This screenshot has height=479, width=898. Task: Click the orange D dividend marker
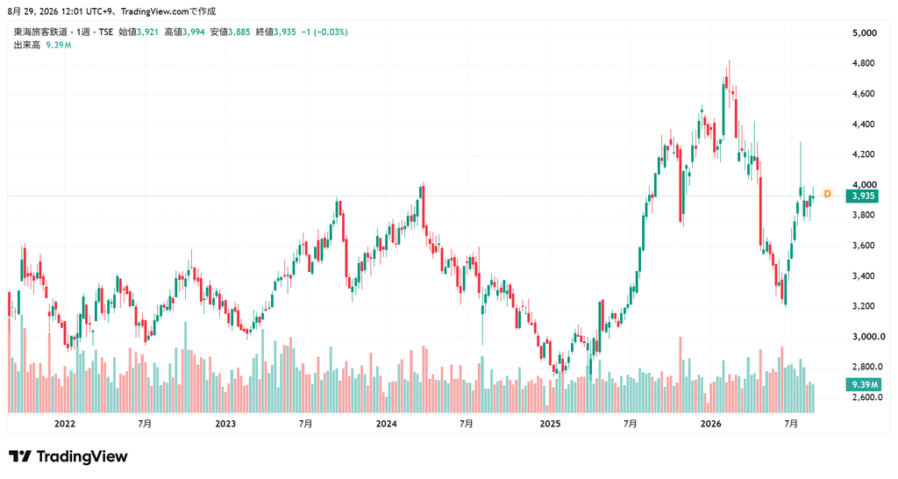coord(827,194)
